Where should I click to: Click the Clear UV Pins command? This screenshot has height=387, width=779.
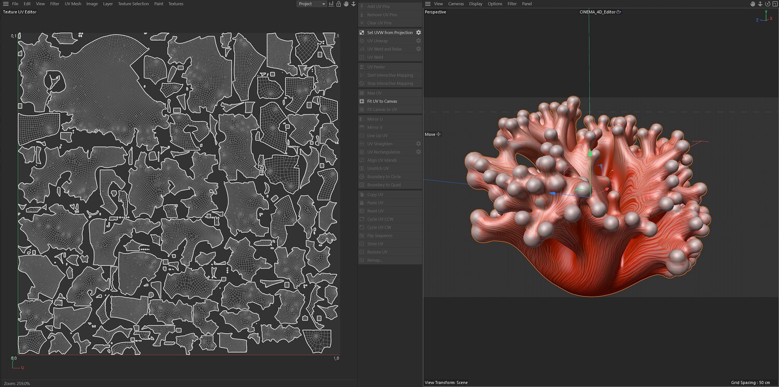point(390,23)
